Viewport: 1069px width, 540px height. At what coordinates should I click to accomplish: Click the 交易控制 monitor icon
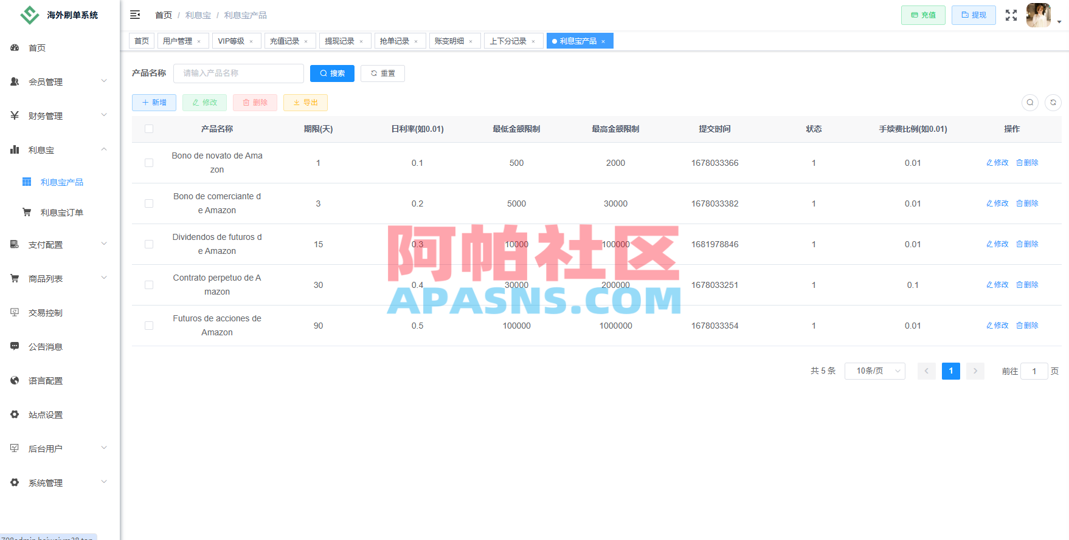point(15,312)
